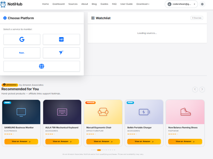Expand the codersheen account dropdown
The height and width of the screenshot is (159, 213).
pyautogui.click(x=181, y=4)
